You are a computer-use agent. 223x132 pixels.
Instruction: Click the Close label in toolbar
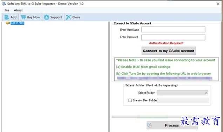(x=76, y=17)
